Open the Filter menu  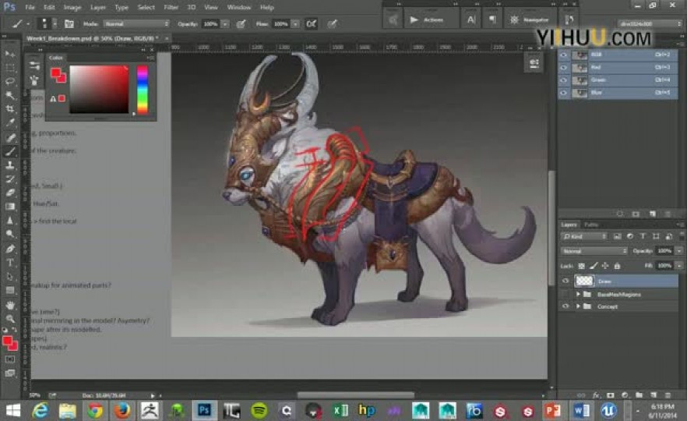click(x=171, y=8)
